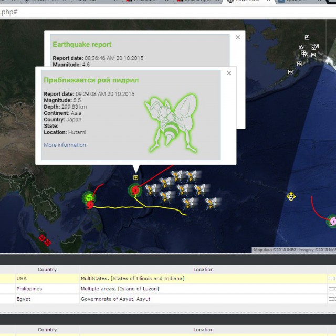Click the upper-left red earthquake marker on Sumatra

[42, 238]
